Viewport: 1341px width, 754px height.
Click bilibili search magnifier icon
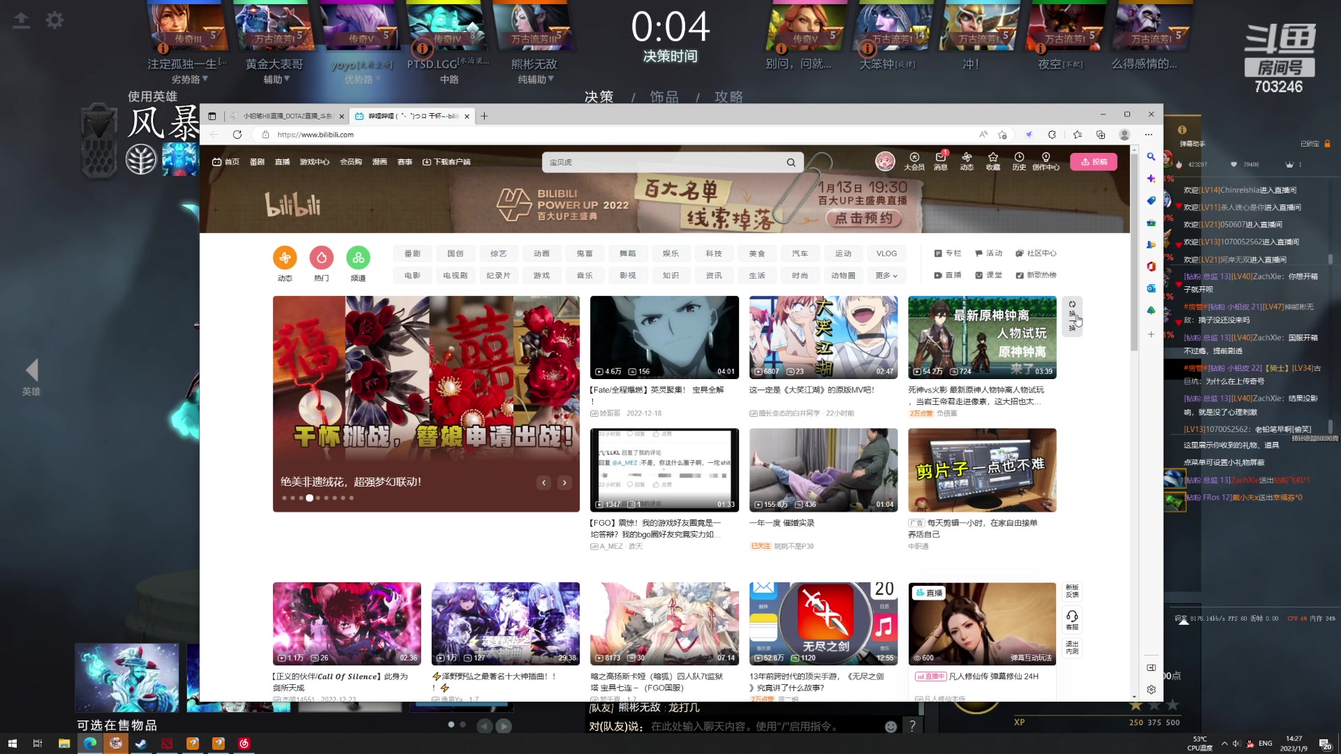(791, 162)
